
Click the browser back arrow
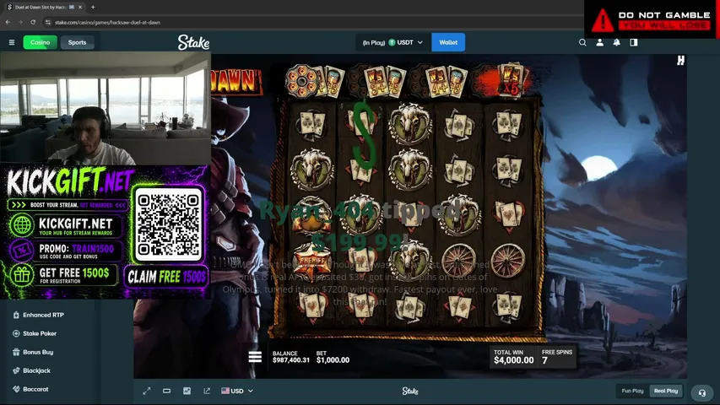8,22
